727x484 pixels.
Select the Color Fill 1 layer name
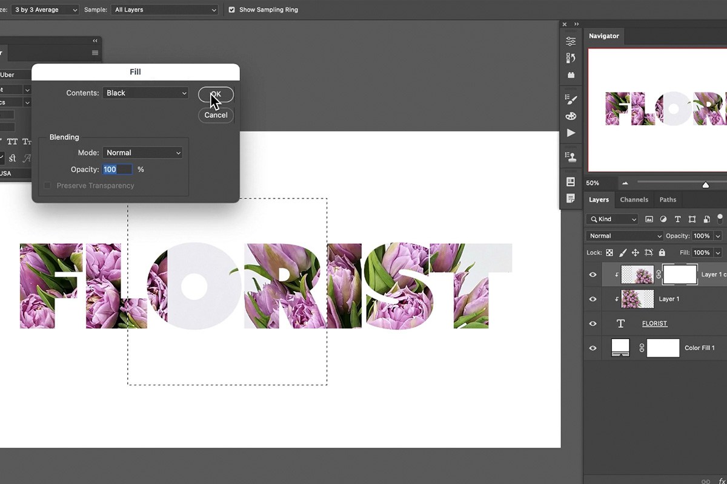(700, 348)
